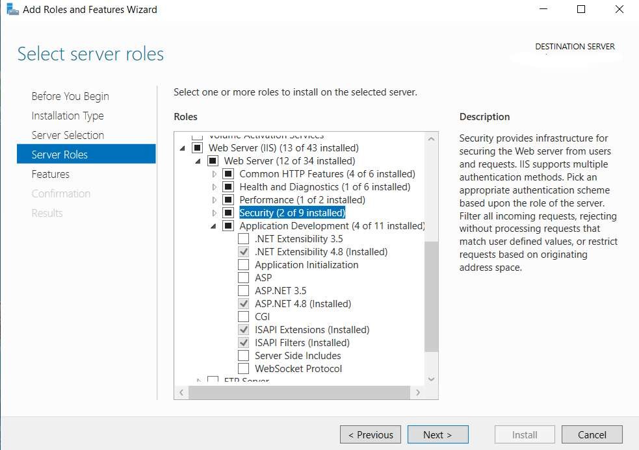Collapse the Web Server (IIS) node
The image size is (639, 450).
click(x=182, y=148)
